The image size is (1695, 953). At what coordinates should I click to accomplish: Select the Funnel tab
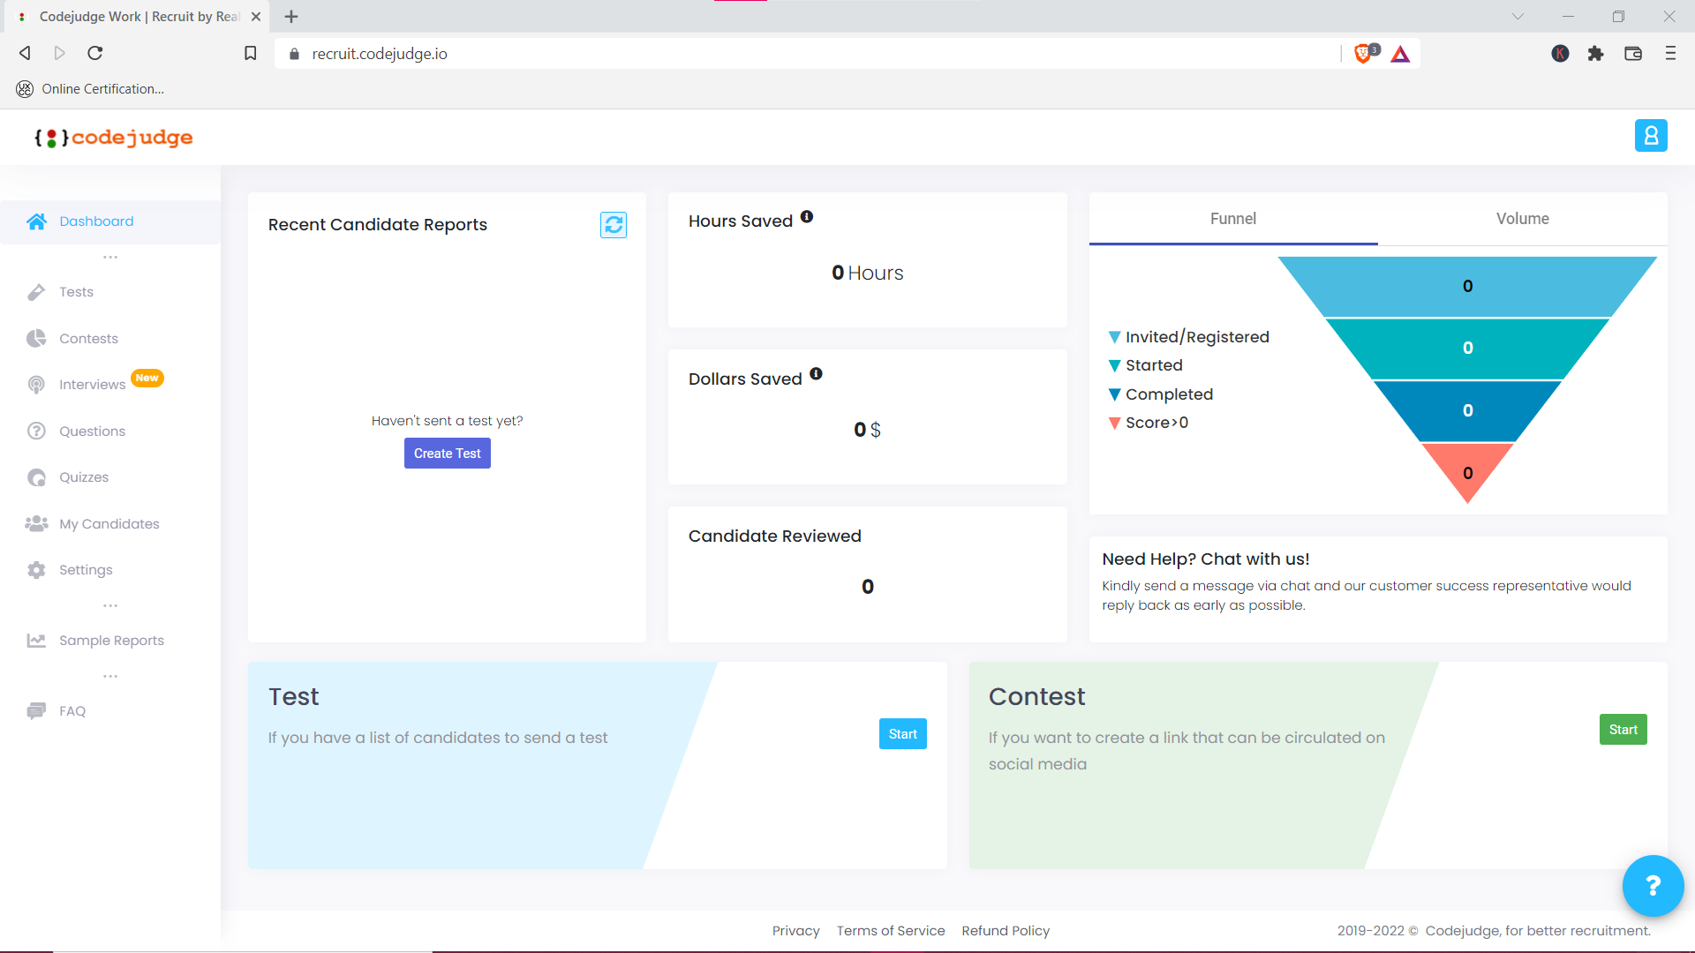1232,219
